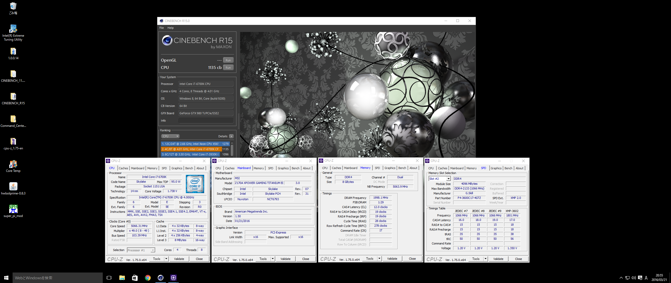Open File Explorer from the taskbar
The width and height of the screenshot is (671, 283).
click(122, 277)
